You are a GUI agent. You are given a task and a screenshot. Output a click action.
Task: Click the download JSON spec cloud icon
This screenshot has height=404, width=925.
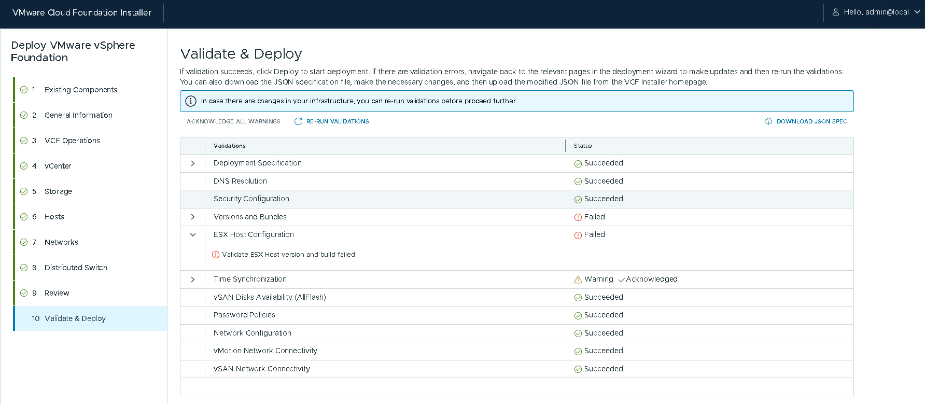pos(768,121)
